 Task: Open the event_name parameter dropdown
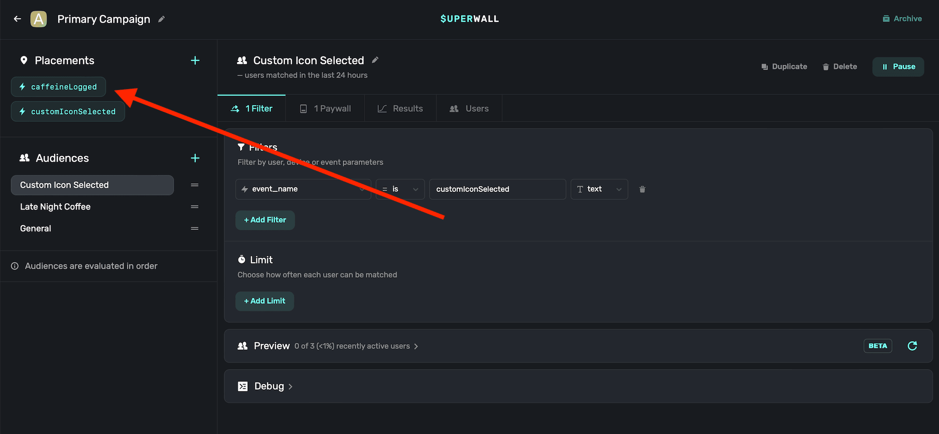pos(303,189)
